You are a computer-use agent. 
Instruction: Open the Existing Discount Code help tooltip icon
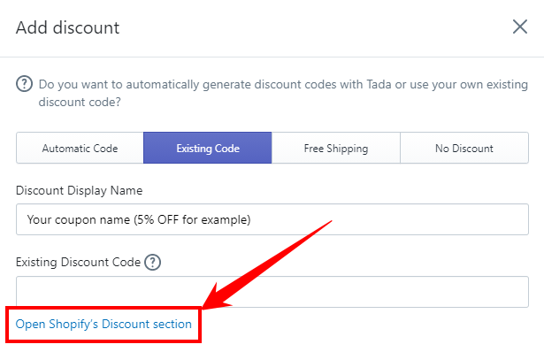tap(153, 262)
